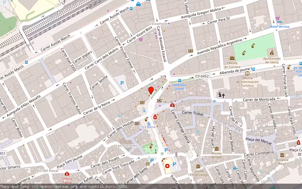Click the Clínica Xàtiva pharmacy cross icon
302x189 pixels.
(x=67, y=174)
